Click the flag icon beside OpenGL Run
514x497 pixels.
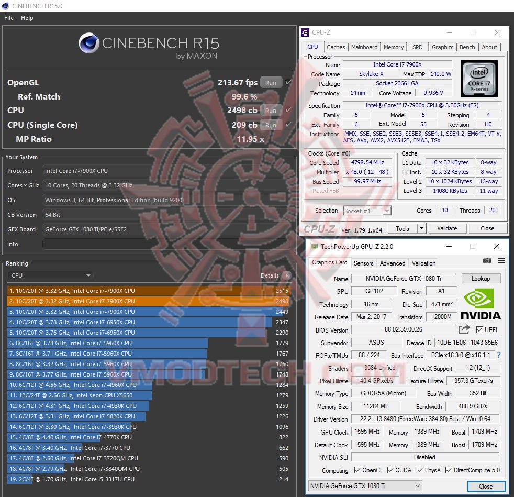(x=289, y=82)
